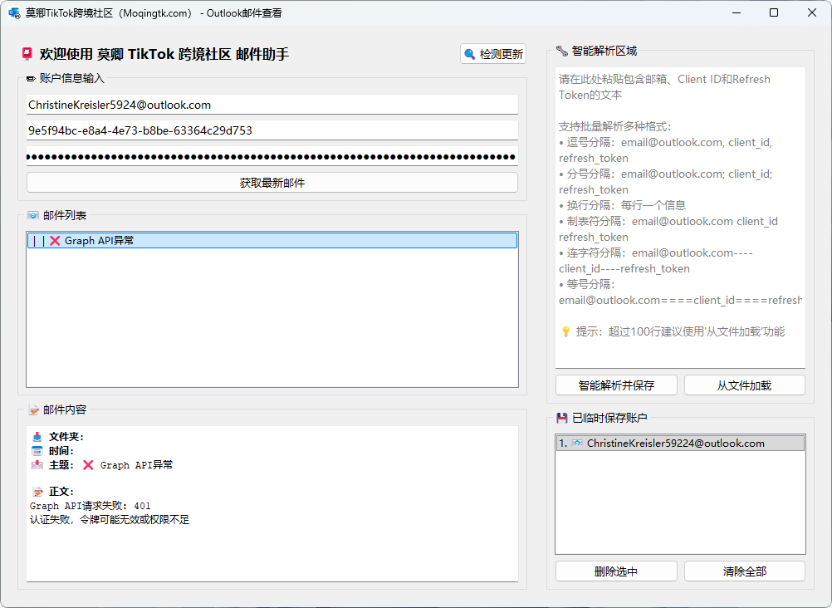This screenshot has width=832, height=608.
Task: Click the 'Graph API请求失败: 401' text
Action: pos(91,506)
